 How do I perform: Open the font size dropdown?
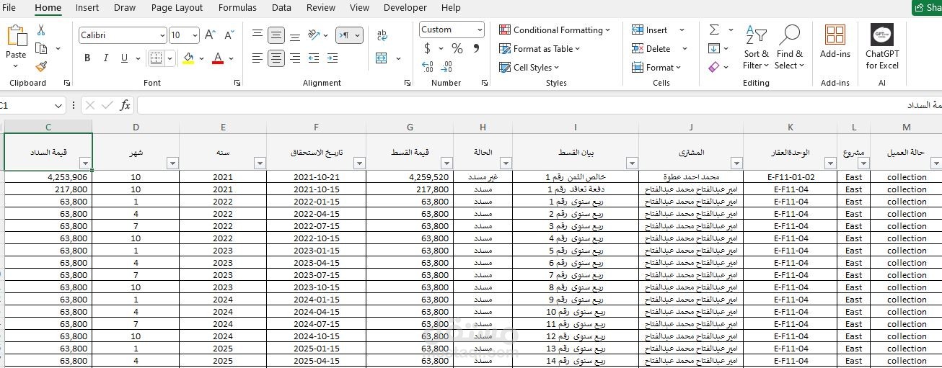pos(195,35)
